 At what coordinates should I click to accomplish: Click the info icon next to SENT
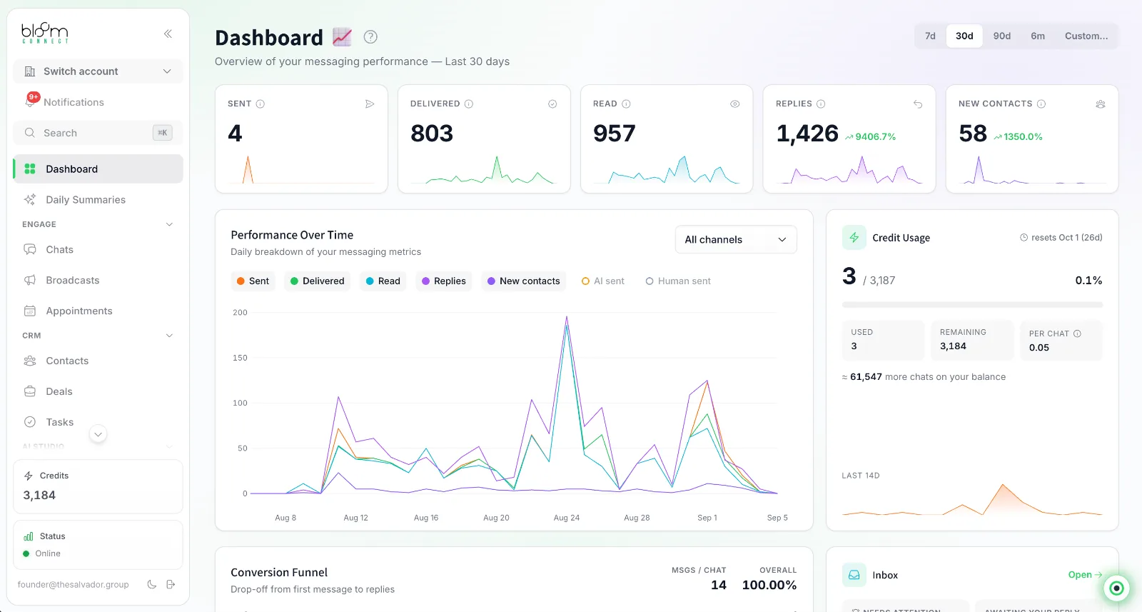[261, 104]
